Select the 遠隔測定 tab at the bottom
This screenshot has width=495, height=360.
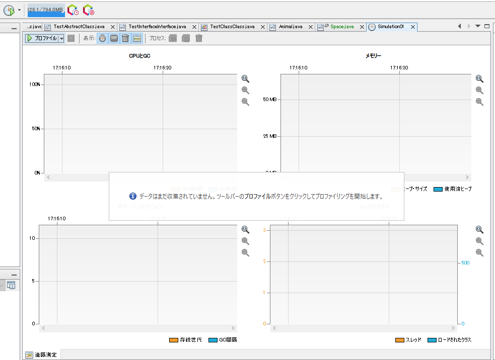click(x=42, y=354)
